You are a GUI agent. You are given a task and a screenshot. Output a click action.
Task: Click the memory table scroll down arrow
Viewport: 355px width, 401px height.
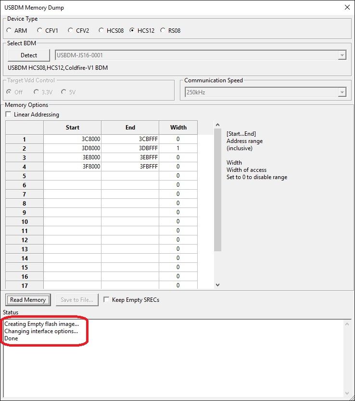(x=217, y=285)
